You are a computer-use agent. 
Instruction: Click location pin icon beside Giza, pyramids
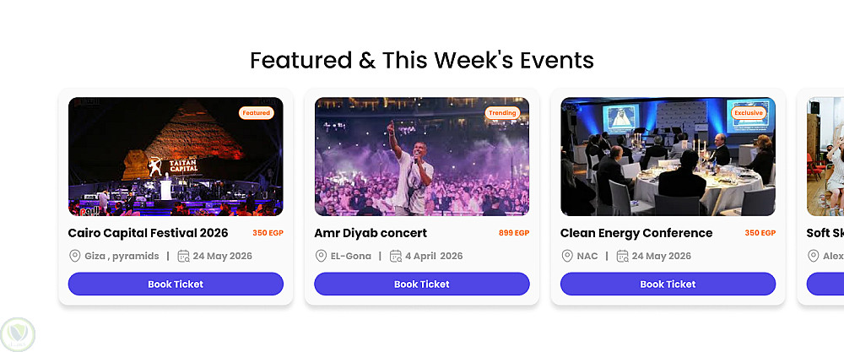tap(74, 256)
